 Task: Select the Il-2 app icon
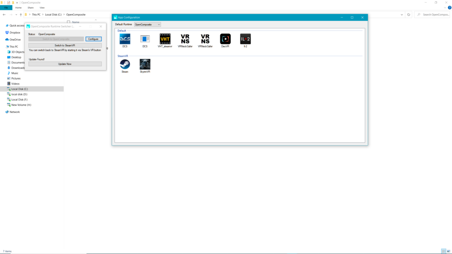pos(245,39)
